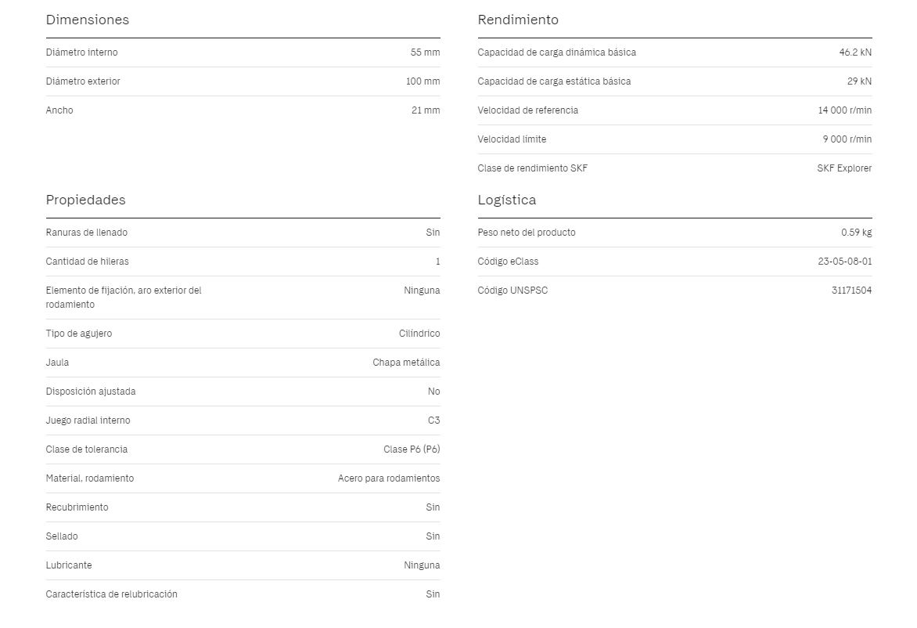The width and height of the screenshot is (917, 628).
Task: Click the Acero para rodamientos material value
Action: click(389, 478)
